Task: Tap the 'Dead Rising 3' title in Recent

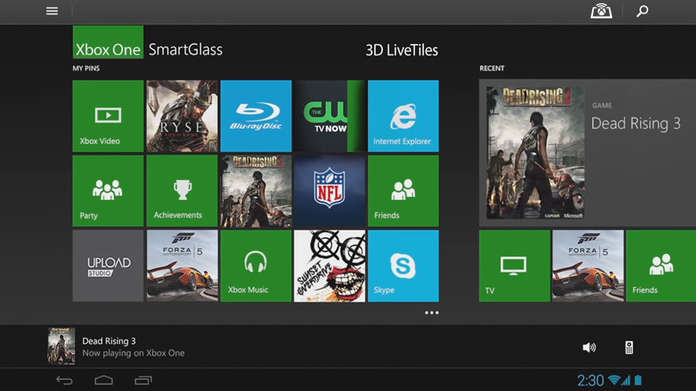Action: (635, 124)
